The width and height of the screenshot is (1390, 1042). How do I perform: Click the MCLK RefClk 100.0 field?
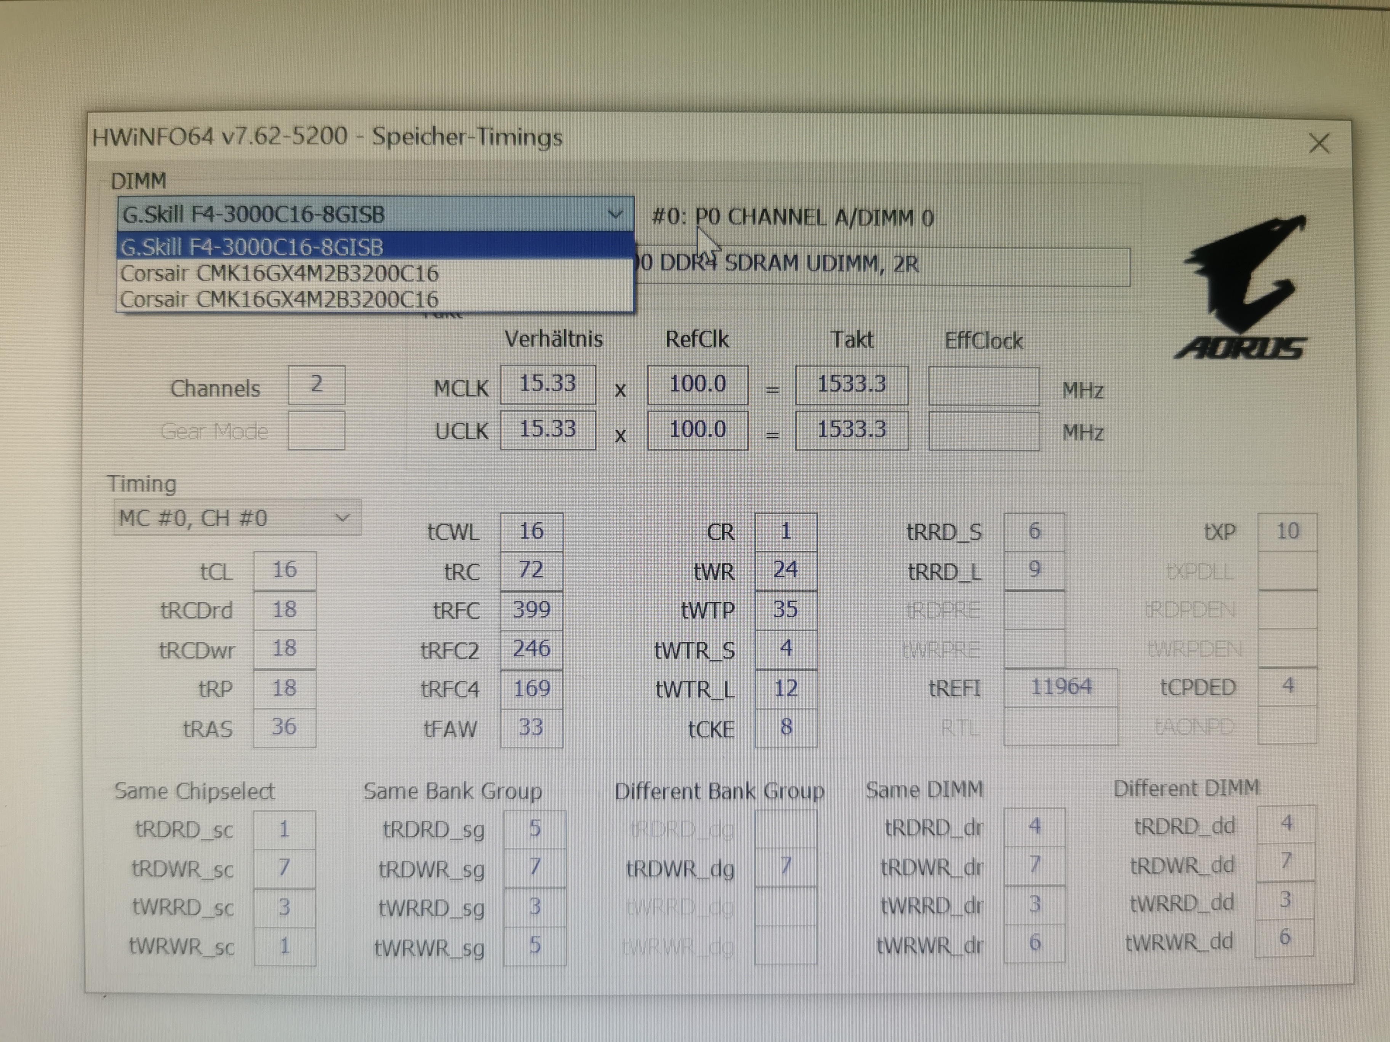coord(697,384)
